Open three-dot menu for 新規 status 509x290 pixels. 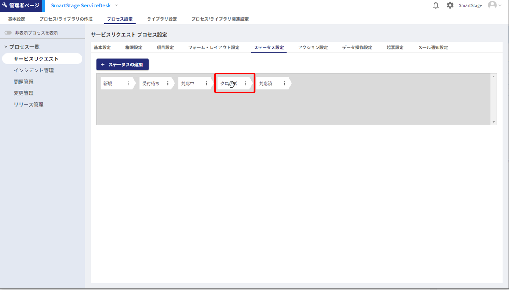129,84
